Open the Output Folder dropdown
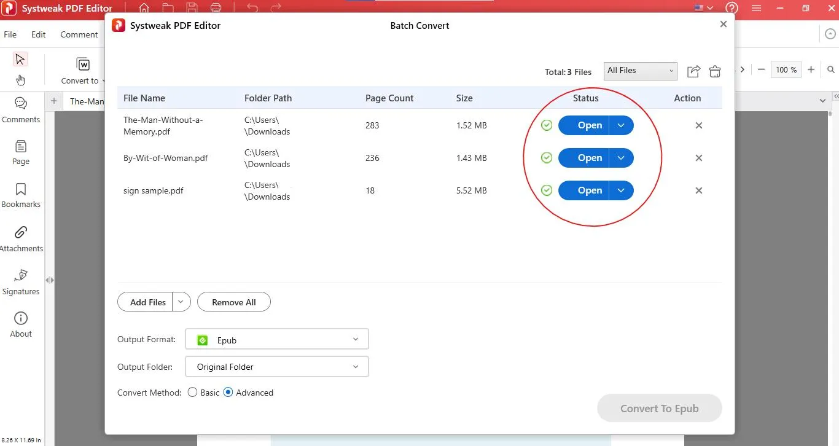 (276, 367)
